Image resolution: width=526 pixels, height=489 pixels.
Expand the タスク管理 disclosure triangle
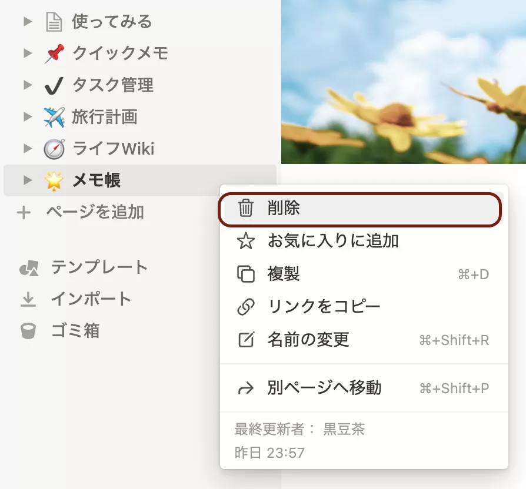click(28, 85)
